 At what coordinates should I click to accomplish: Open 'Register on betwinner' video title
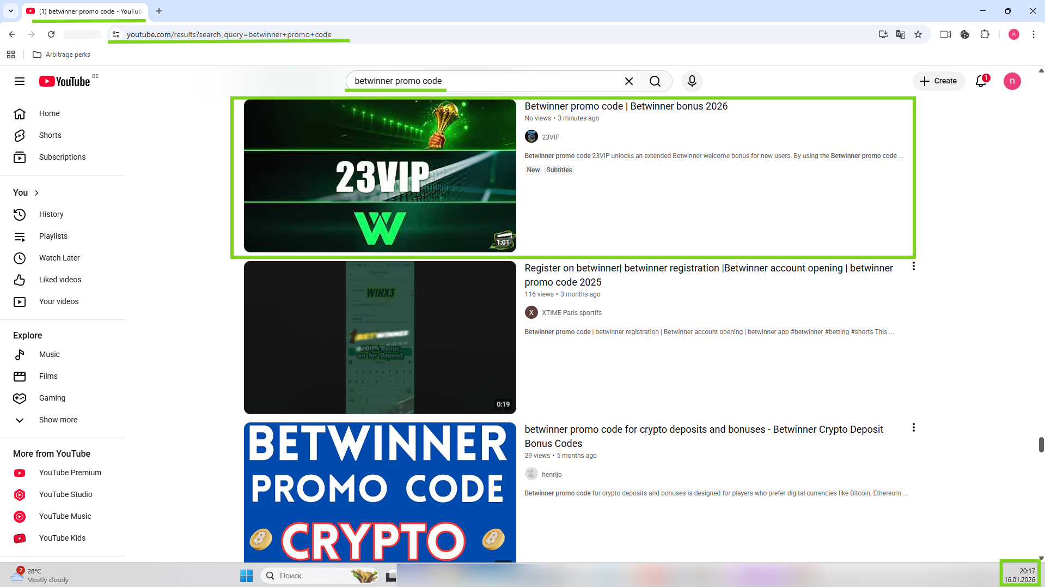click(708, 275)
